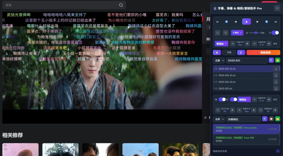Viewport: 283px width, 156px height.
Task: Open local subtitle folder beside DASS-823 search
Action: pos(277,60)
